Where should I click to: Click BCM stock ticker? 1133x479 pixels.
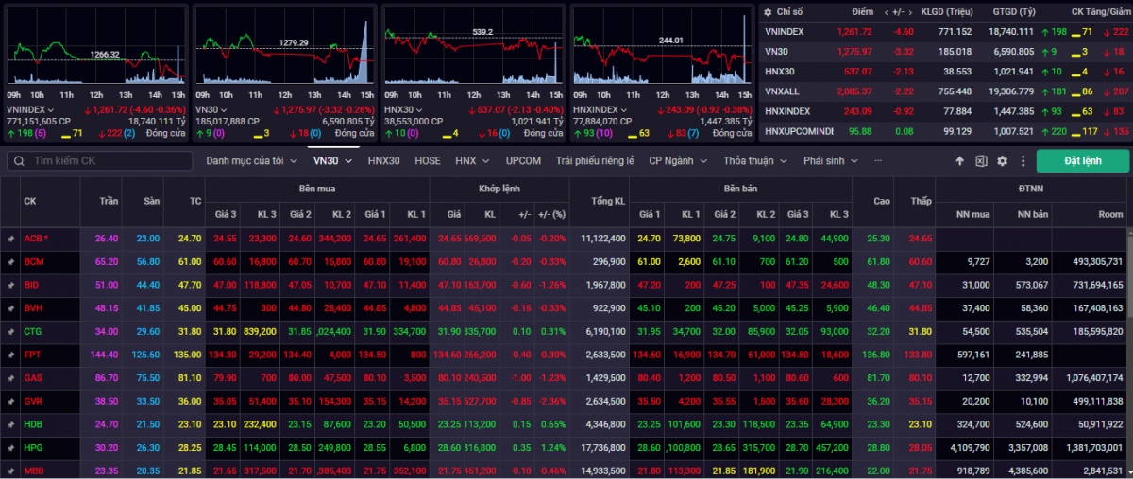tap(34, 262)
